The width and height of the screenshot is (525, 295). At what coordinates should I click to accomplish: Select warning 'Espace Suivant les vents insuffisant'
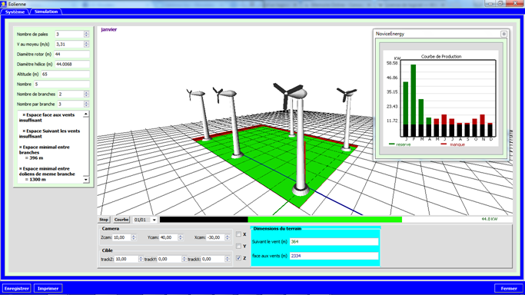coord(49,134)
